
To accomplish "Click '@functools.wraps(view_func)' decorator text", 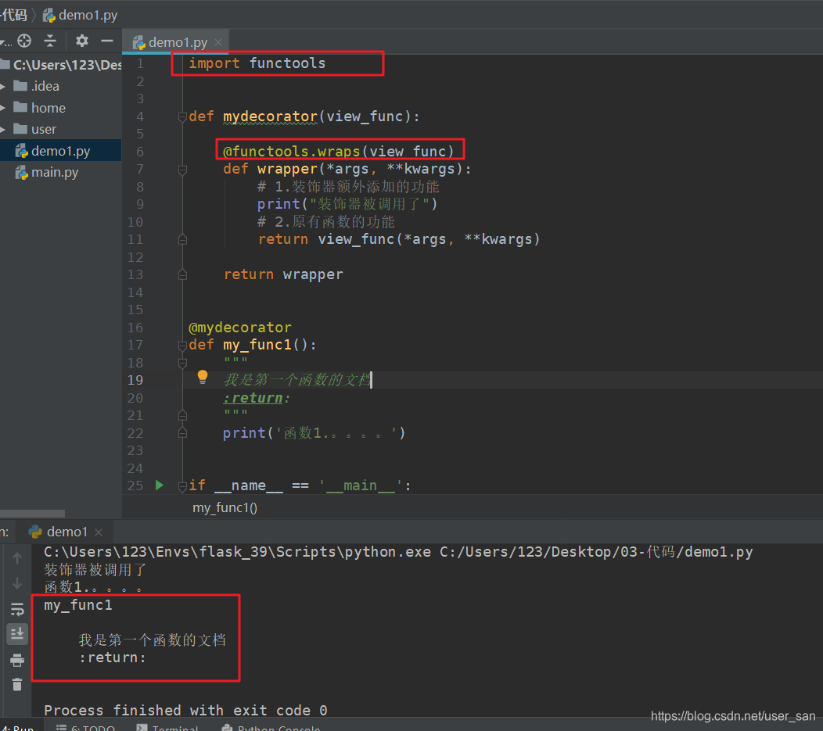I will (x=339, y=152).
